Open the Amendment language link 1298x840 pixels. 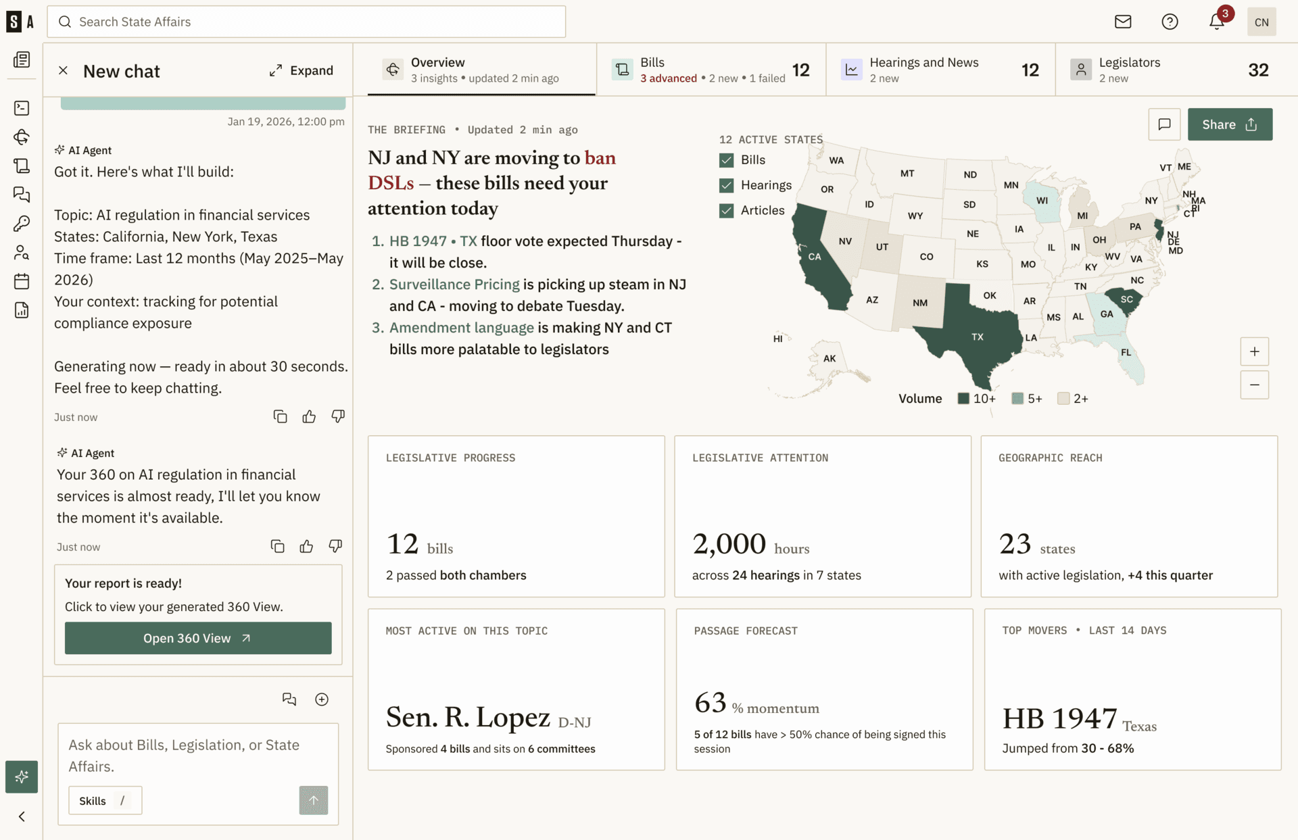[x=462, y=328]
